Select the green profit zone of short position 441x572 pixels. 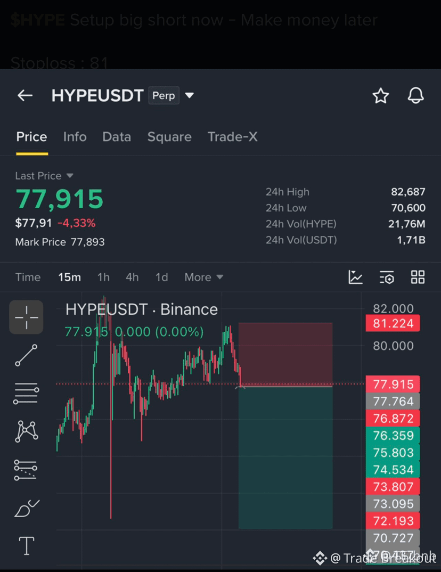click(285, 457)
